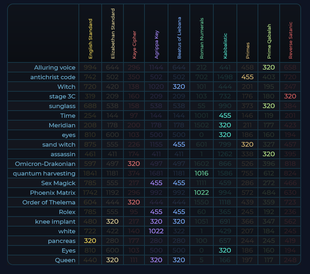
Task: Click the English Standard column header
Action: coord(90,39)
